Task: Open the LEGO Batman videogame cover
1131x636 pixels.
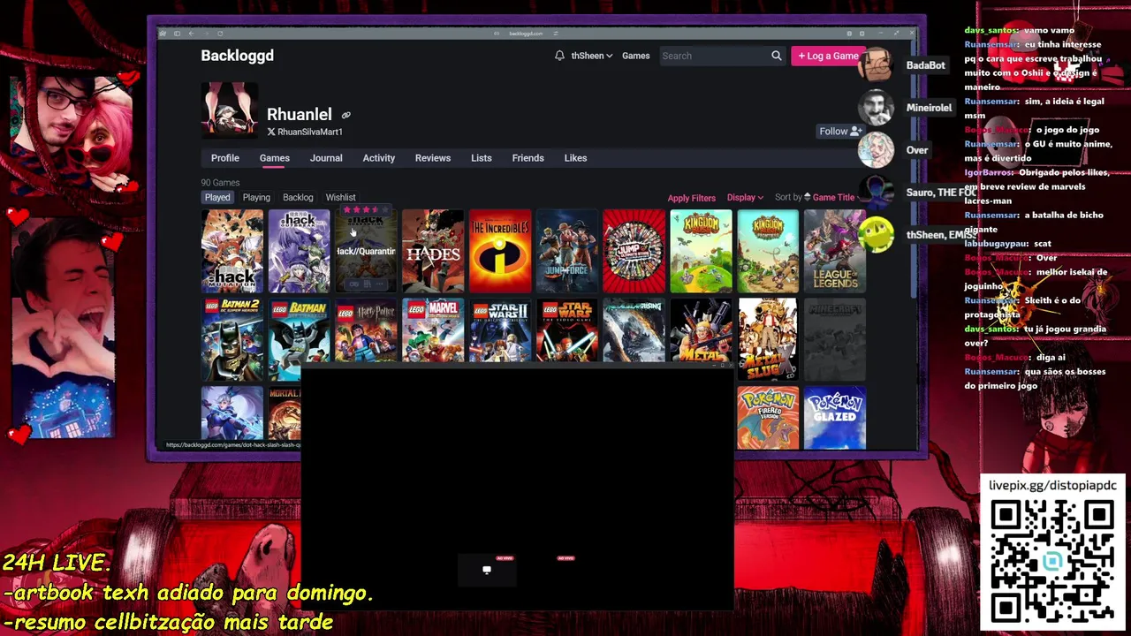Action: 299,339
